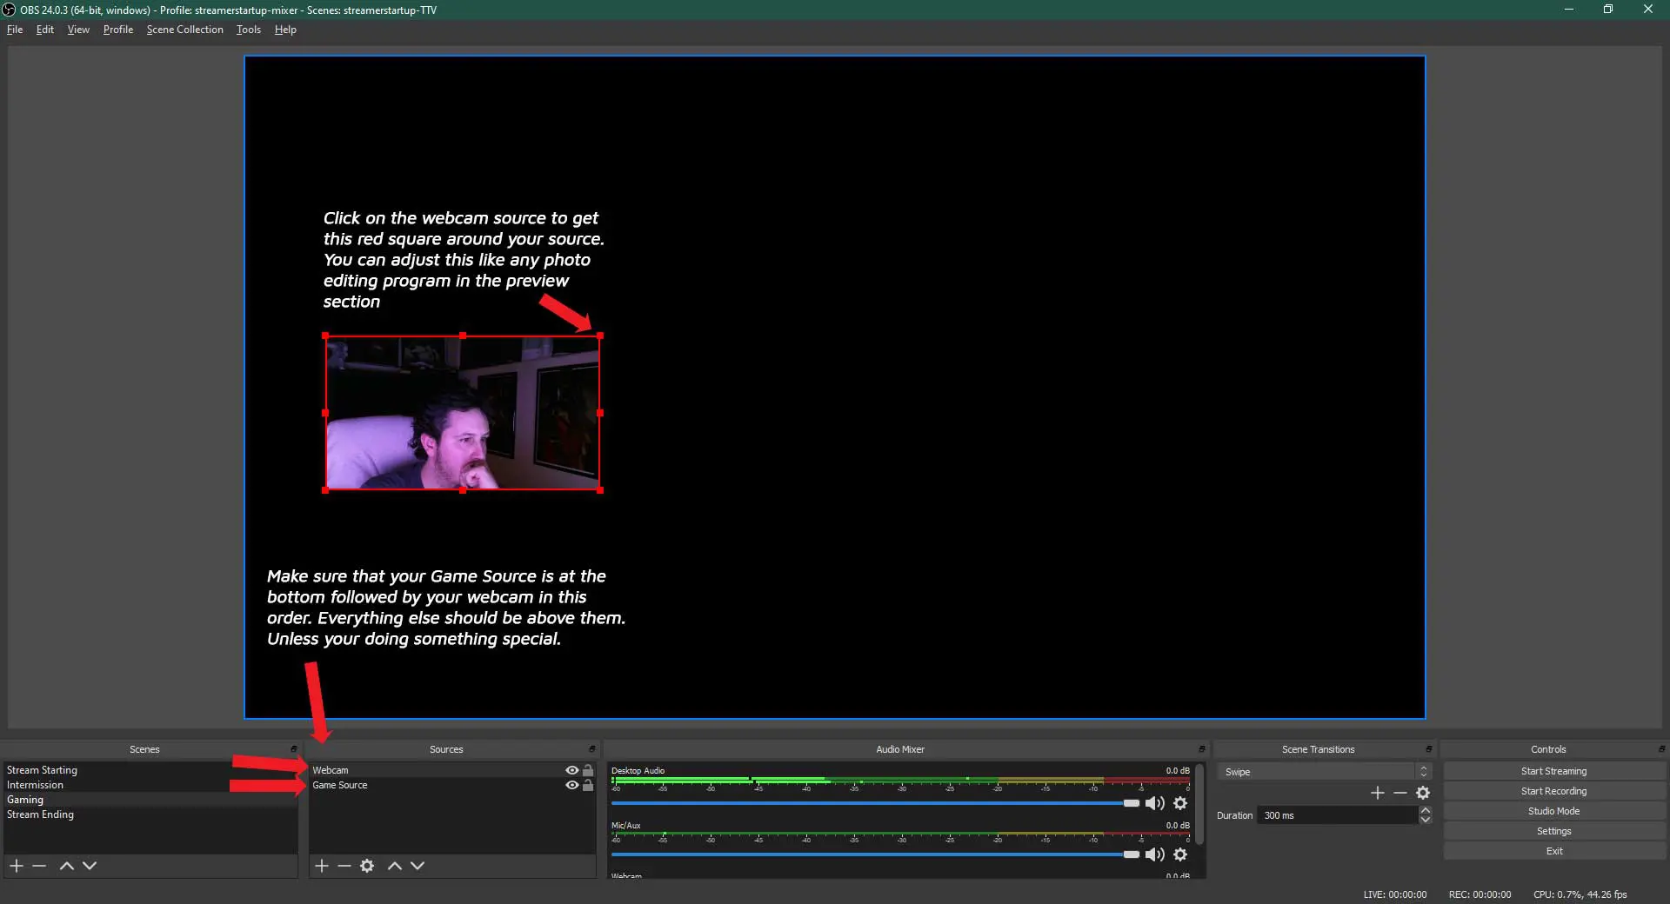The height and width of the screenshot is (904, 1670).
Task: Click the Exit button
Action: [1553, 851]
